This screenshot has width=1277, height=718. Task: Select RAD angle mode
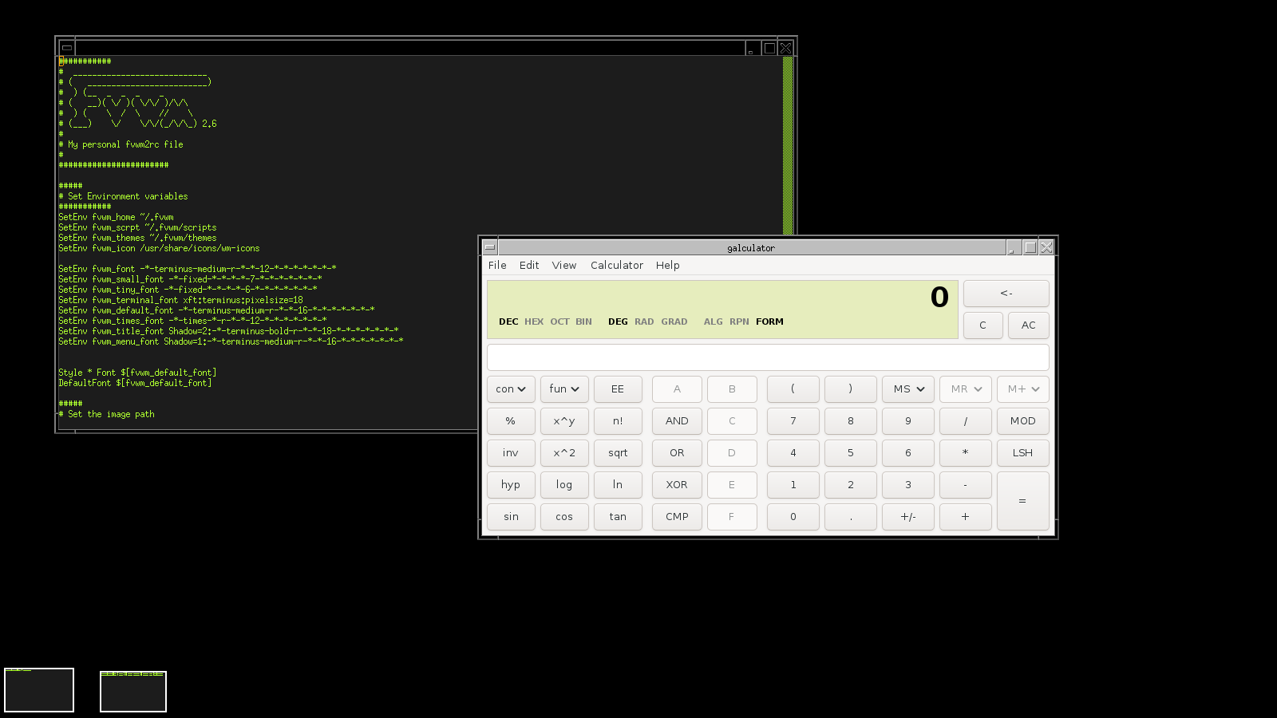point(644,322)
